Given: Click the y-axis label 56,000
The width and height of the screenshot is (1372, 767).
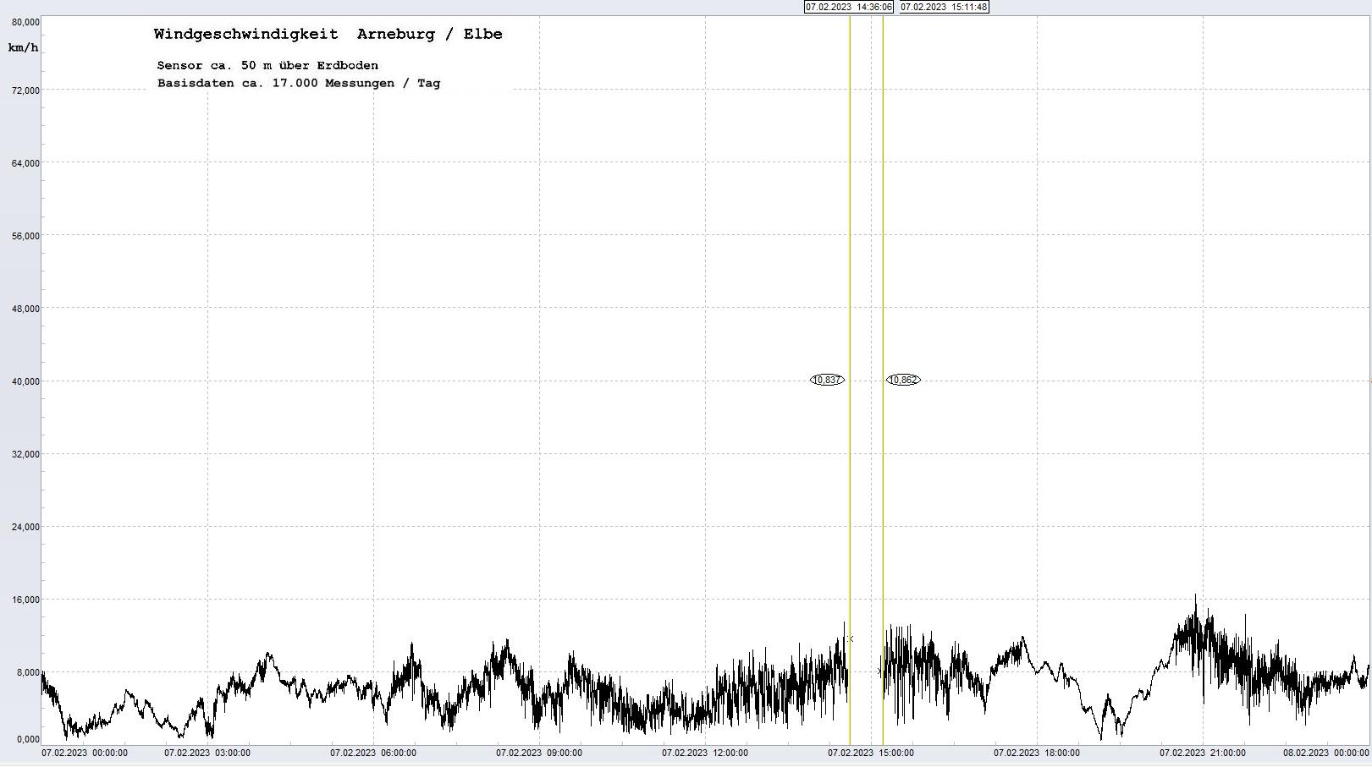Looking at the screenshot, I should [25, 236].
